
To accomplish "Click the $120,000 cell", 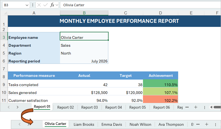I will [126, 91].
